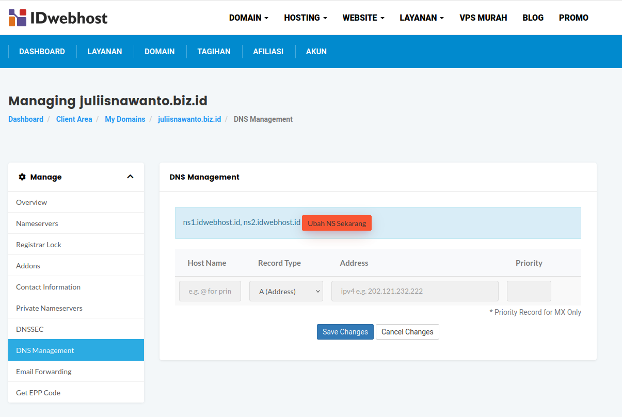Click the Save Changes button

[345, 332]
